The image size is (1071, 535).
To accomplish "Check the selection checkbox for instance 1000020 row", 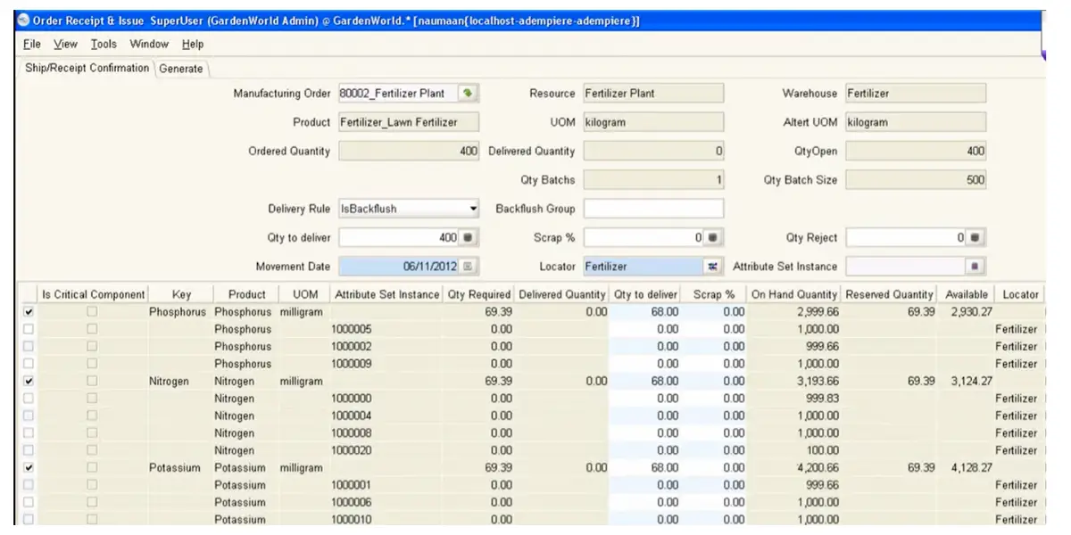I will (x=29, y=450).
